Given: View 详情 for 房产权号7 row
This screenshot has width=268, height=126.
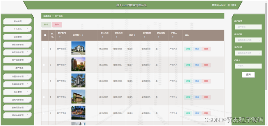Looking at the screenshot, I should (188, 65).
